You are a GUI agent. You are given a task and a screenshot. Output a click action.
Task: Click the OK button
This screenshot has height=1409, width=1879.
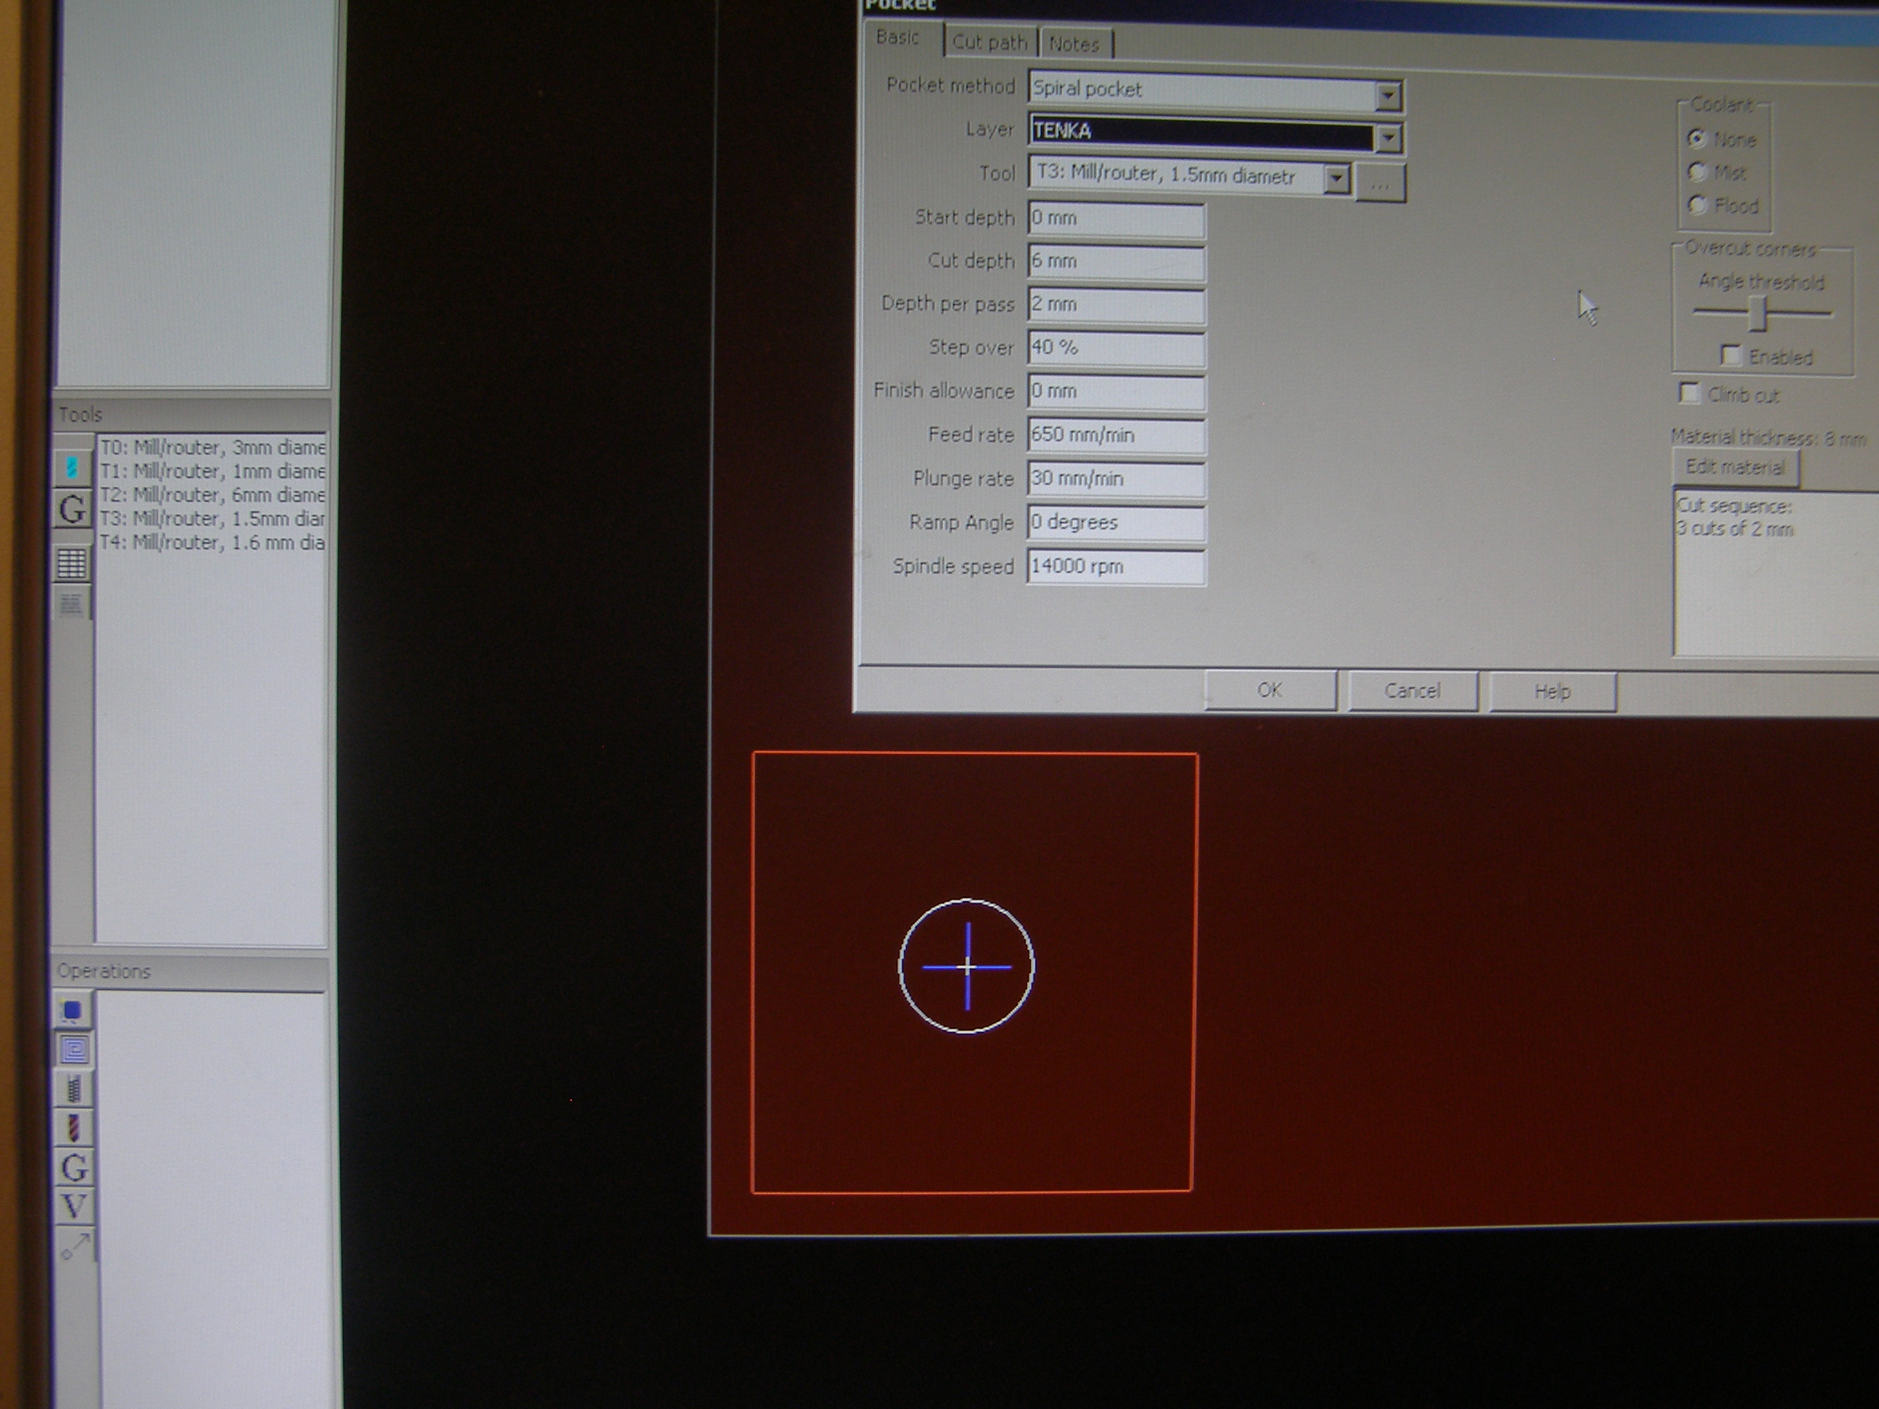point(1269,690)
